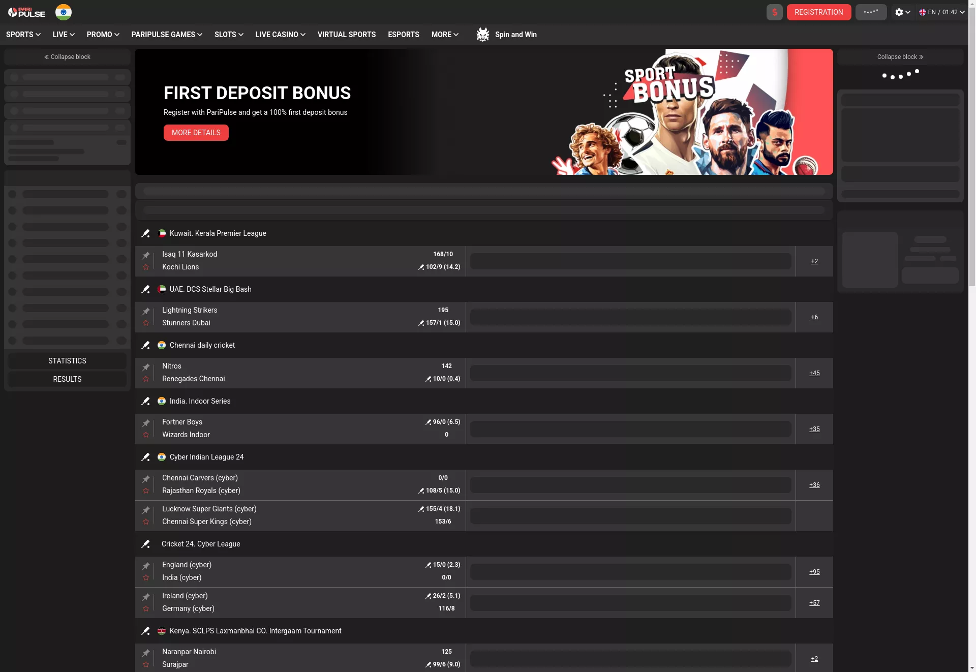
Task: Collapse the right sidebar block
Action: (900, 57)
